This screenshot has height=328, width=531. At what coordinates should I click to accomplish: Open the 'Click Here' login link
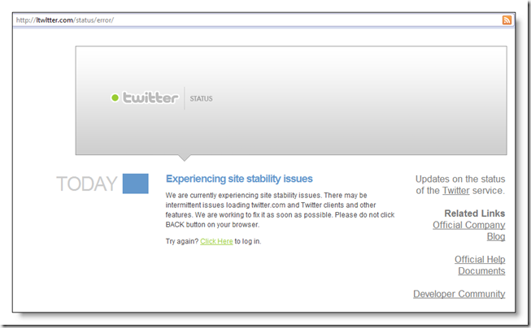(x=216, y=241)
